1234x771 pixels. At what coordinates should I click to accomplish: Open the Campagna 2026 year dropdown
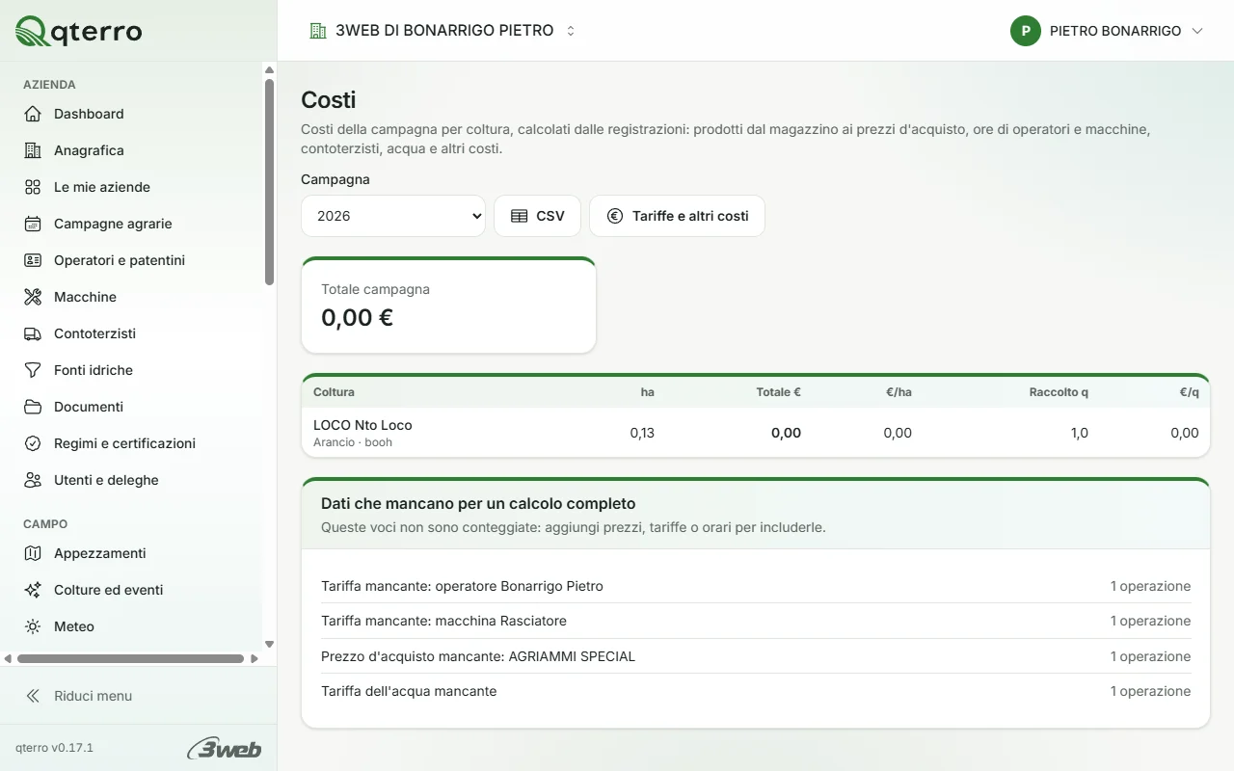pyautogui.click(x=393, y=216)
